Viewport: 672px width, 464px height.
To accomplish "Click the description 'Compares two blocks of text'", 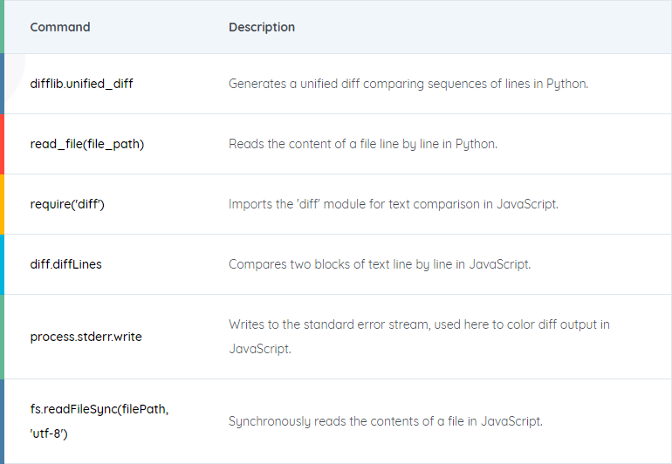I will coord(380,264).
